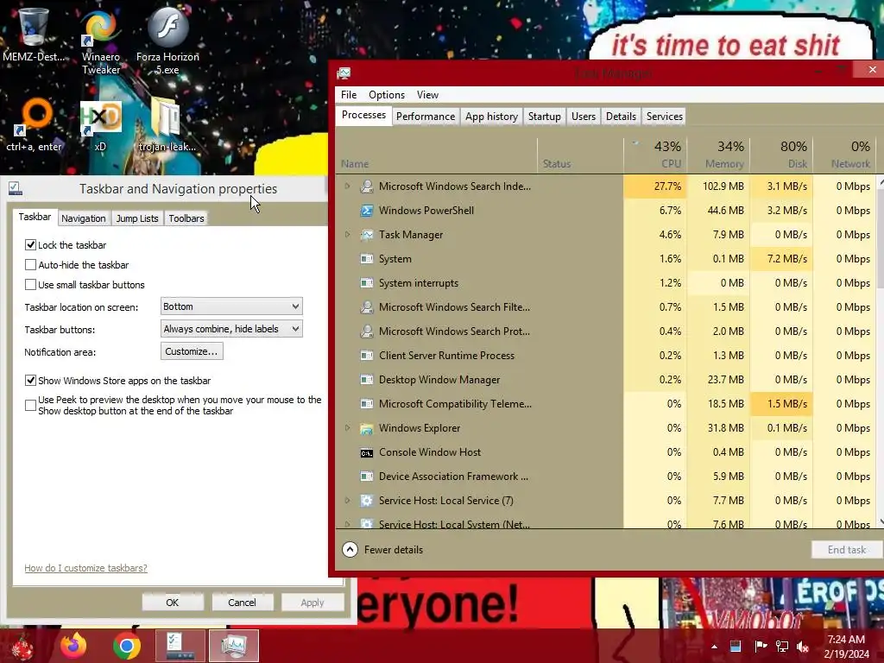Open Taskbar location on screen dropdown
Viewport: 884px width, 663px height.
[231, 306]
